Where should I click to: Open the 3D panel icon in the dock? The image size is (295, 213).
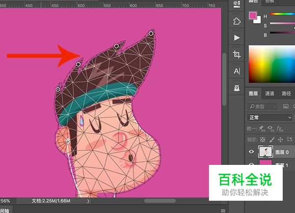236,4
